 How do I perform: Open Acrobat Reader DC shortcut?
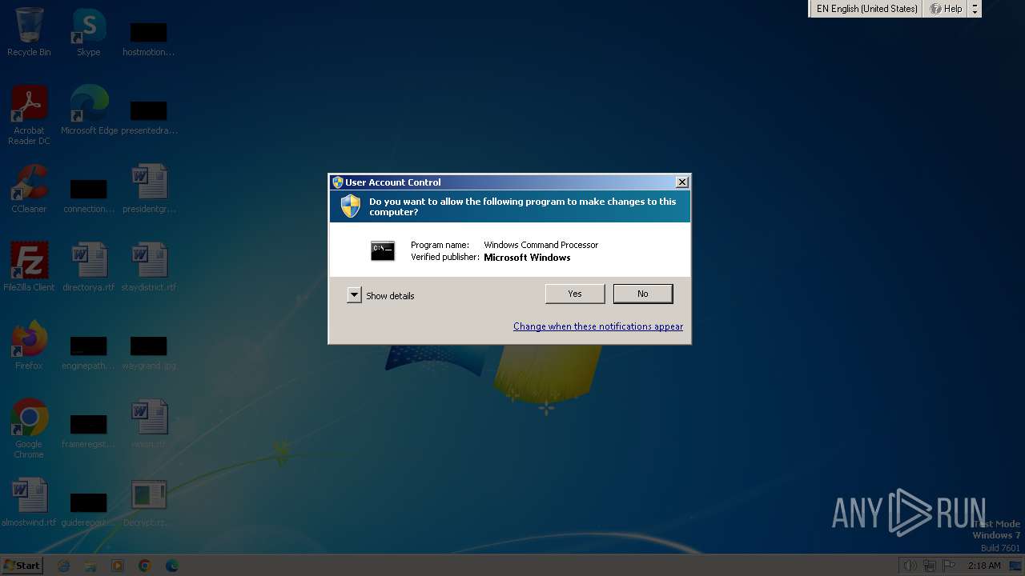29,114
